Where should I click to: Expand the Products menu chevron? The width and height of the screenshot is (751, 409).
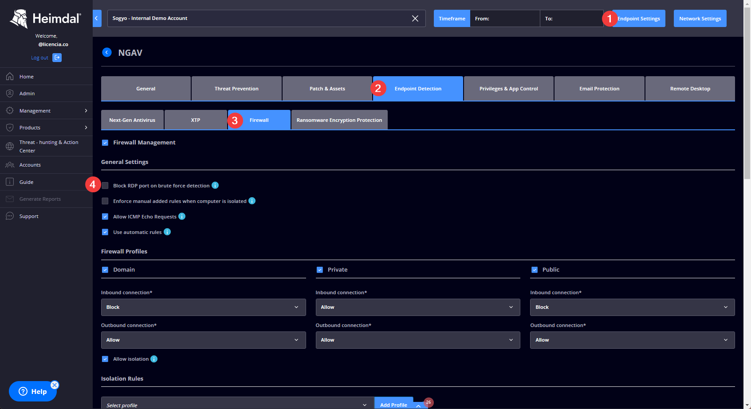pos(86,128)
